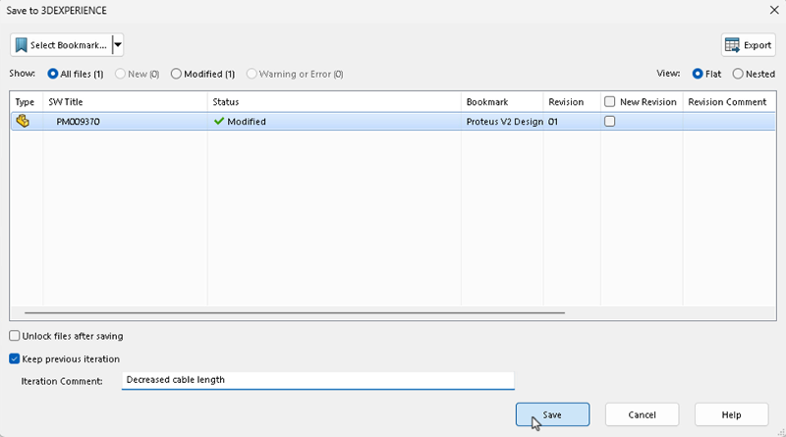Click the Select Bookmark button
The image size is (786, 437).
point(61,45)
